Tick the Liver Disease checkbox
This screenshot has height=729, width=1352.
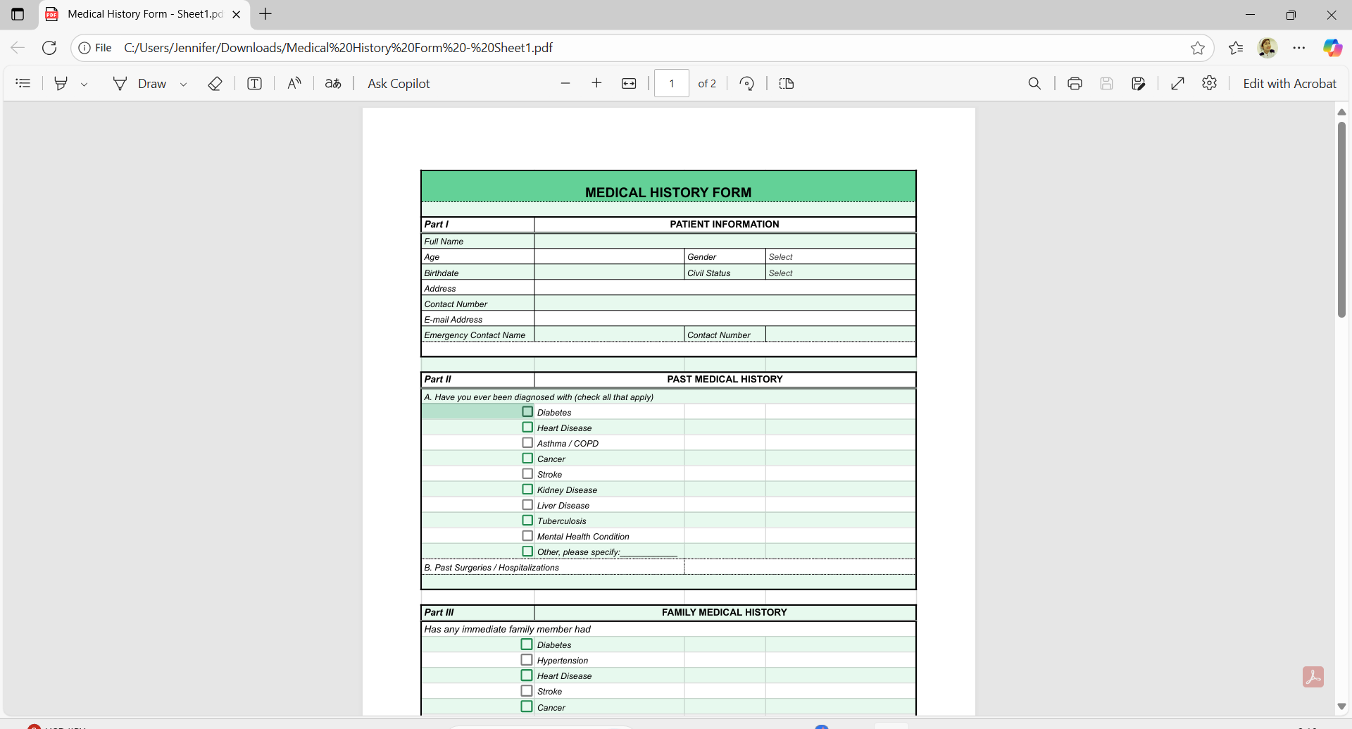[x=527, y=505]
